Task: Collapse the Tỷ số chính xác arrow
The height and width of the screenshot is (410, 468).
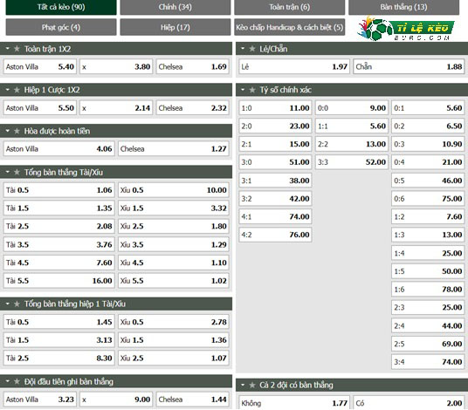Action: [243, 90]
